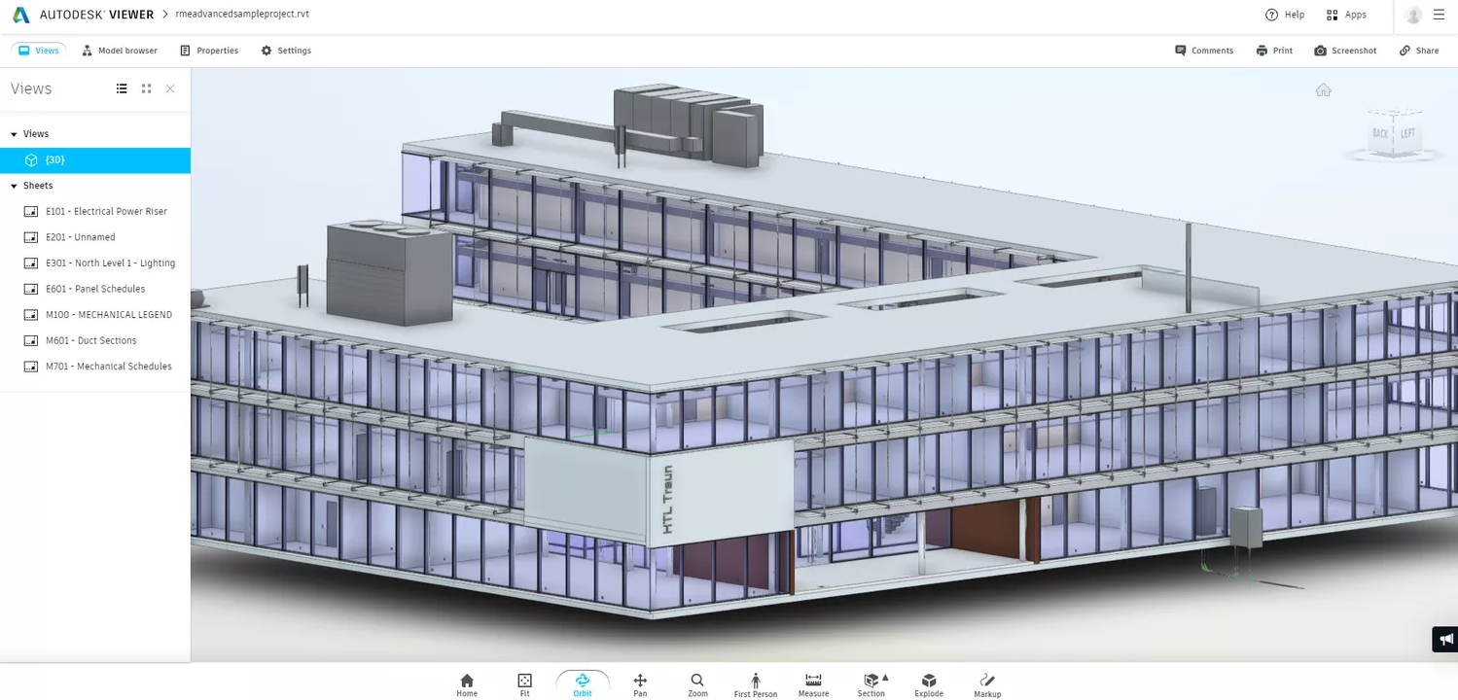1458x700 pixels.
Task: Open the Apps menu
Action: click(1346, 15)
